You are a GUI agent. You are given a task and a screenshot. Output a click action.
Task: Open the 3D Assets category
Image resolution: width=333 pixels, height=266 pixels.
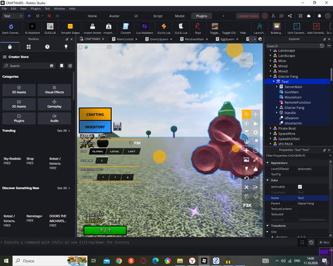coord(19,90)
